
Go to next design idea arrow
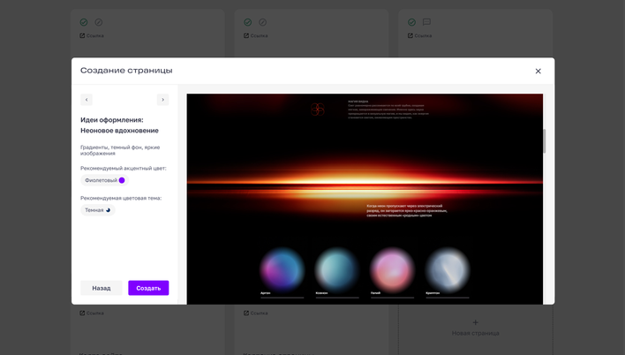162,100
